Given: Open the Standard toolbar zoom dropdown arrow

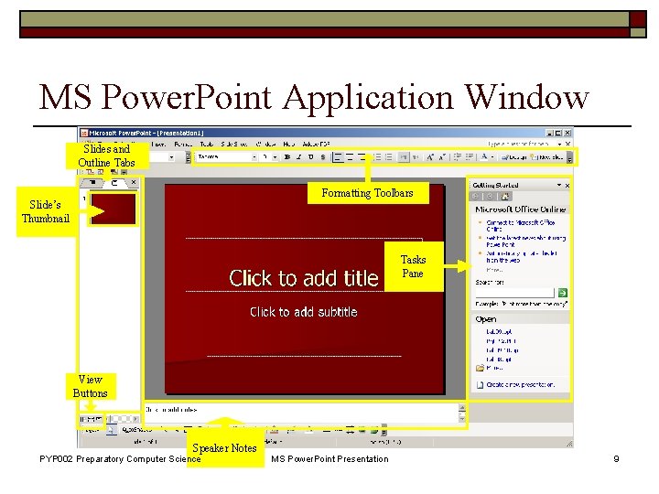Looking at the screenshot, I should click(x=171, y=157).
